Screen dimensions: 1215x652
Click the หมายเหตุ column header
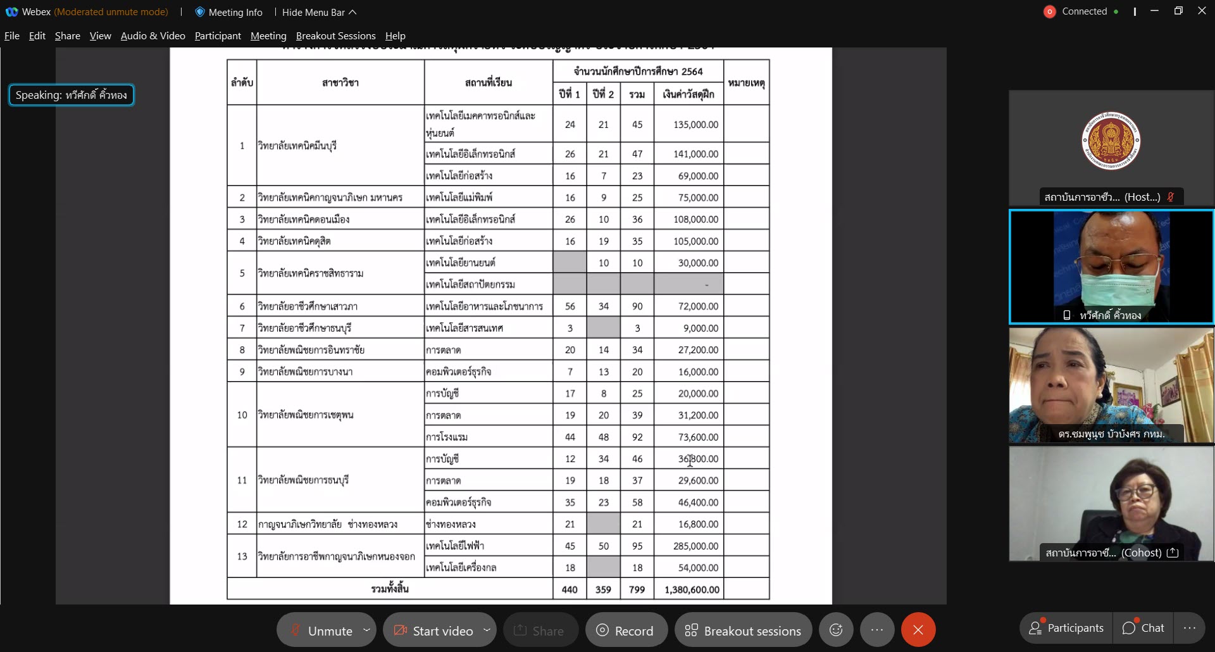(x=747, y=82)
